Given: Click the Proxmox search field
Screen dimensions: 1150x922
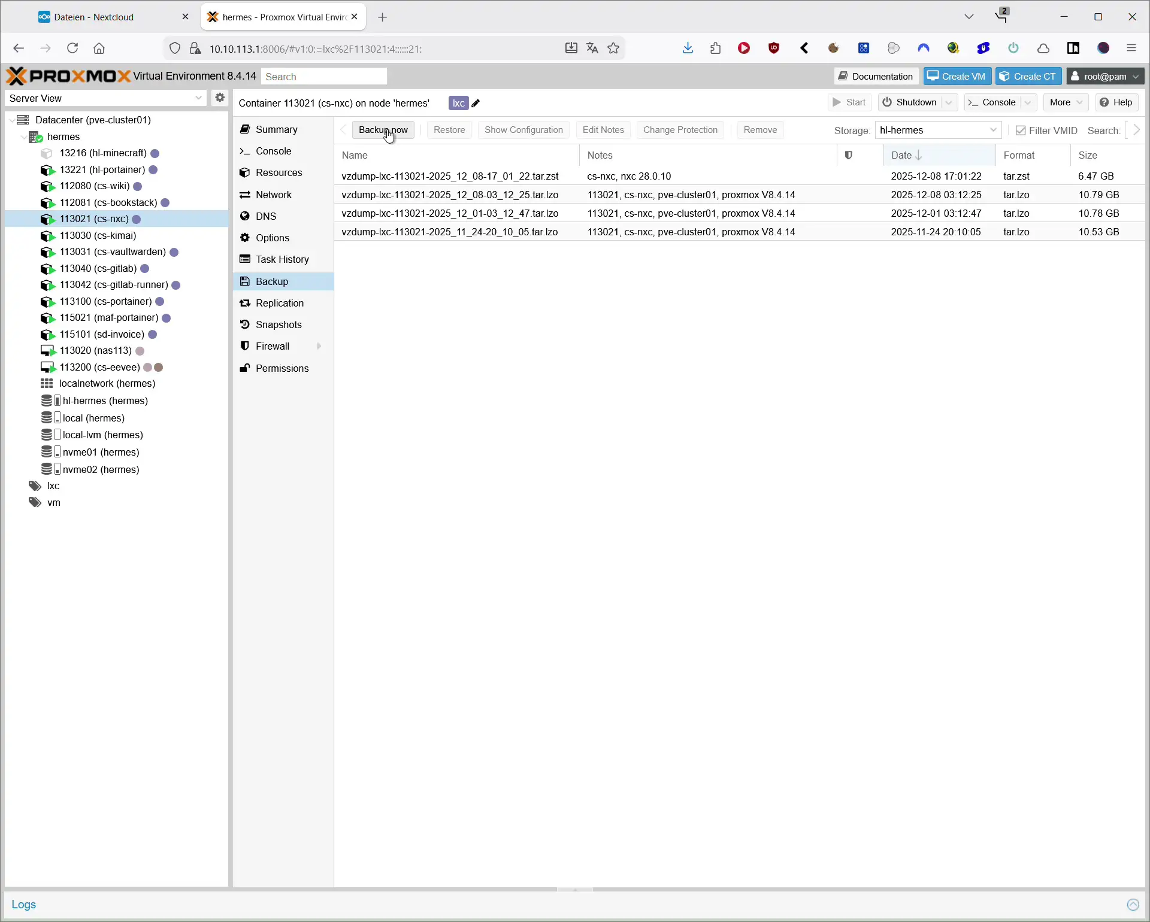Looking at the screenshot, I should click(323, 76).
